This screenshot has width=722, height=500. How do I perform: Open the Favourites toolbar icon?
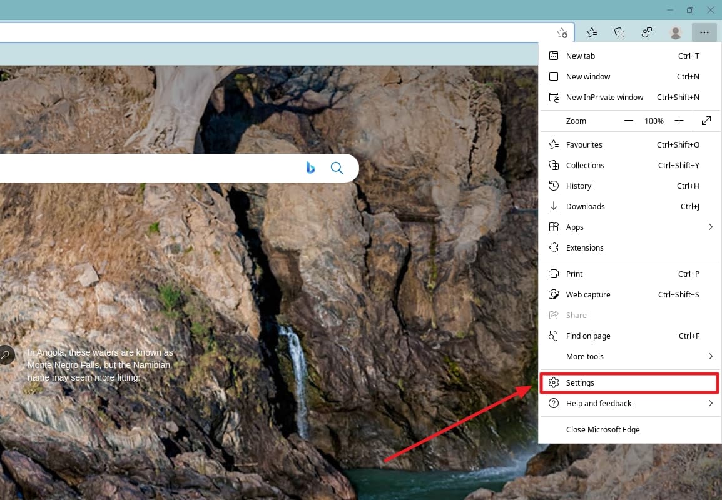(x=591, y=32)
